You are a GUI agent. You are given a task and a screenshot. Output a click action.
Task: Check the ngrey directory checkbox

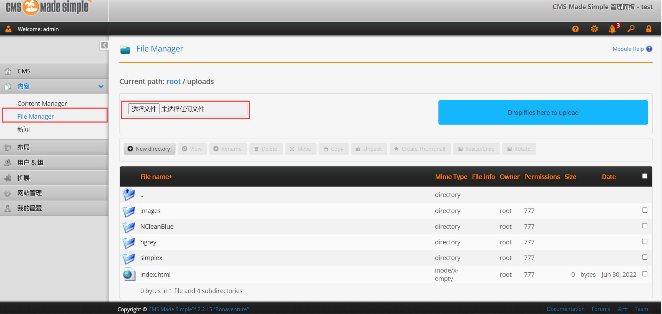[x=645, y=242]
